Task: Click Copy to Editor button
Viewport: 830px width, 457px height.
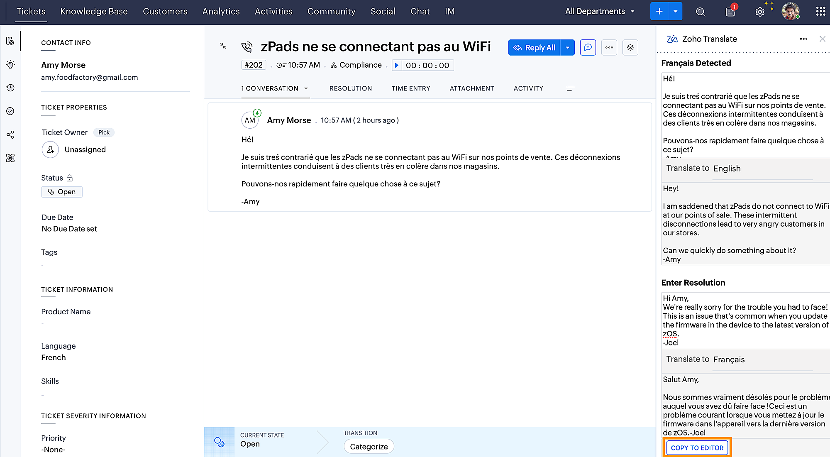Action: (x=697, y=447)
